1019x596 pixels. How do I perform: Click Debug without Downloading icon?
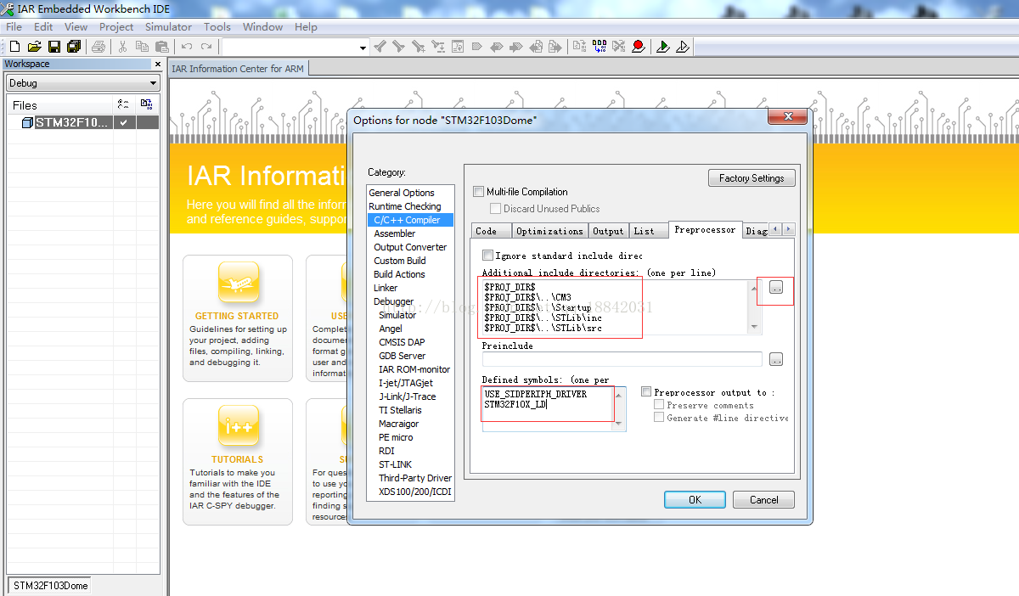point(682,47)
